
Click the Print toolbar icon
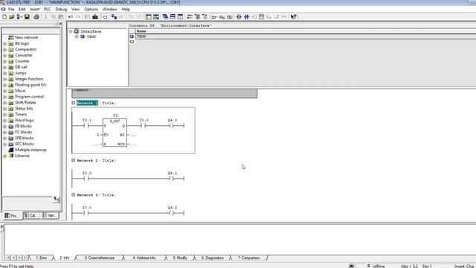[x=36, y=16]
